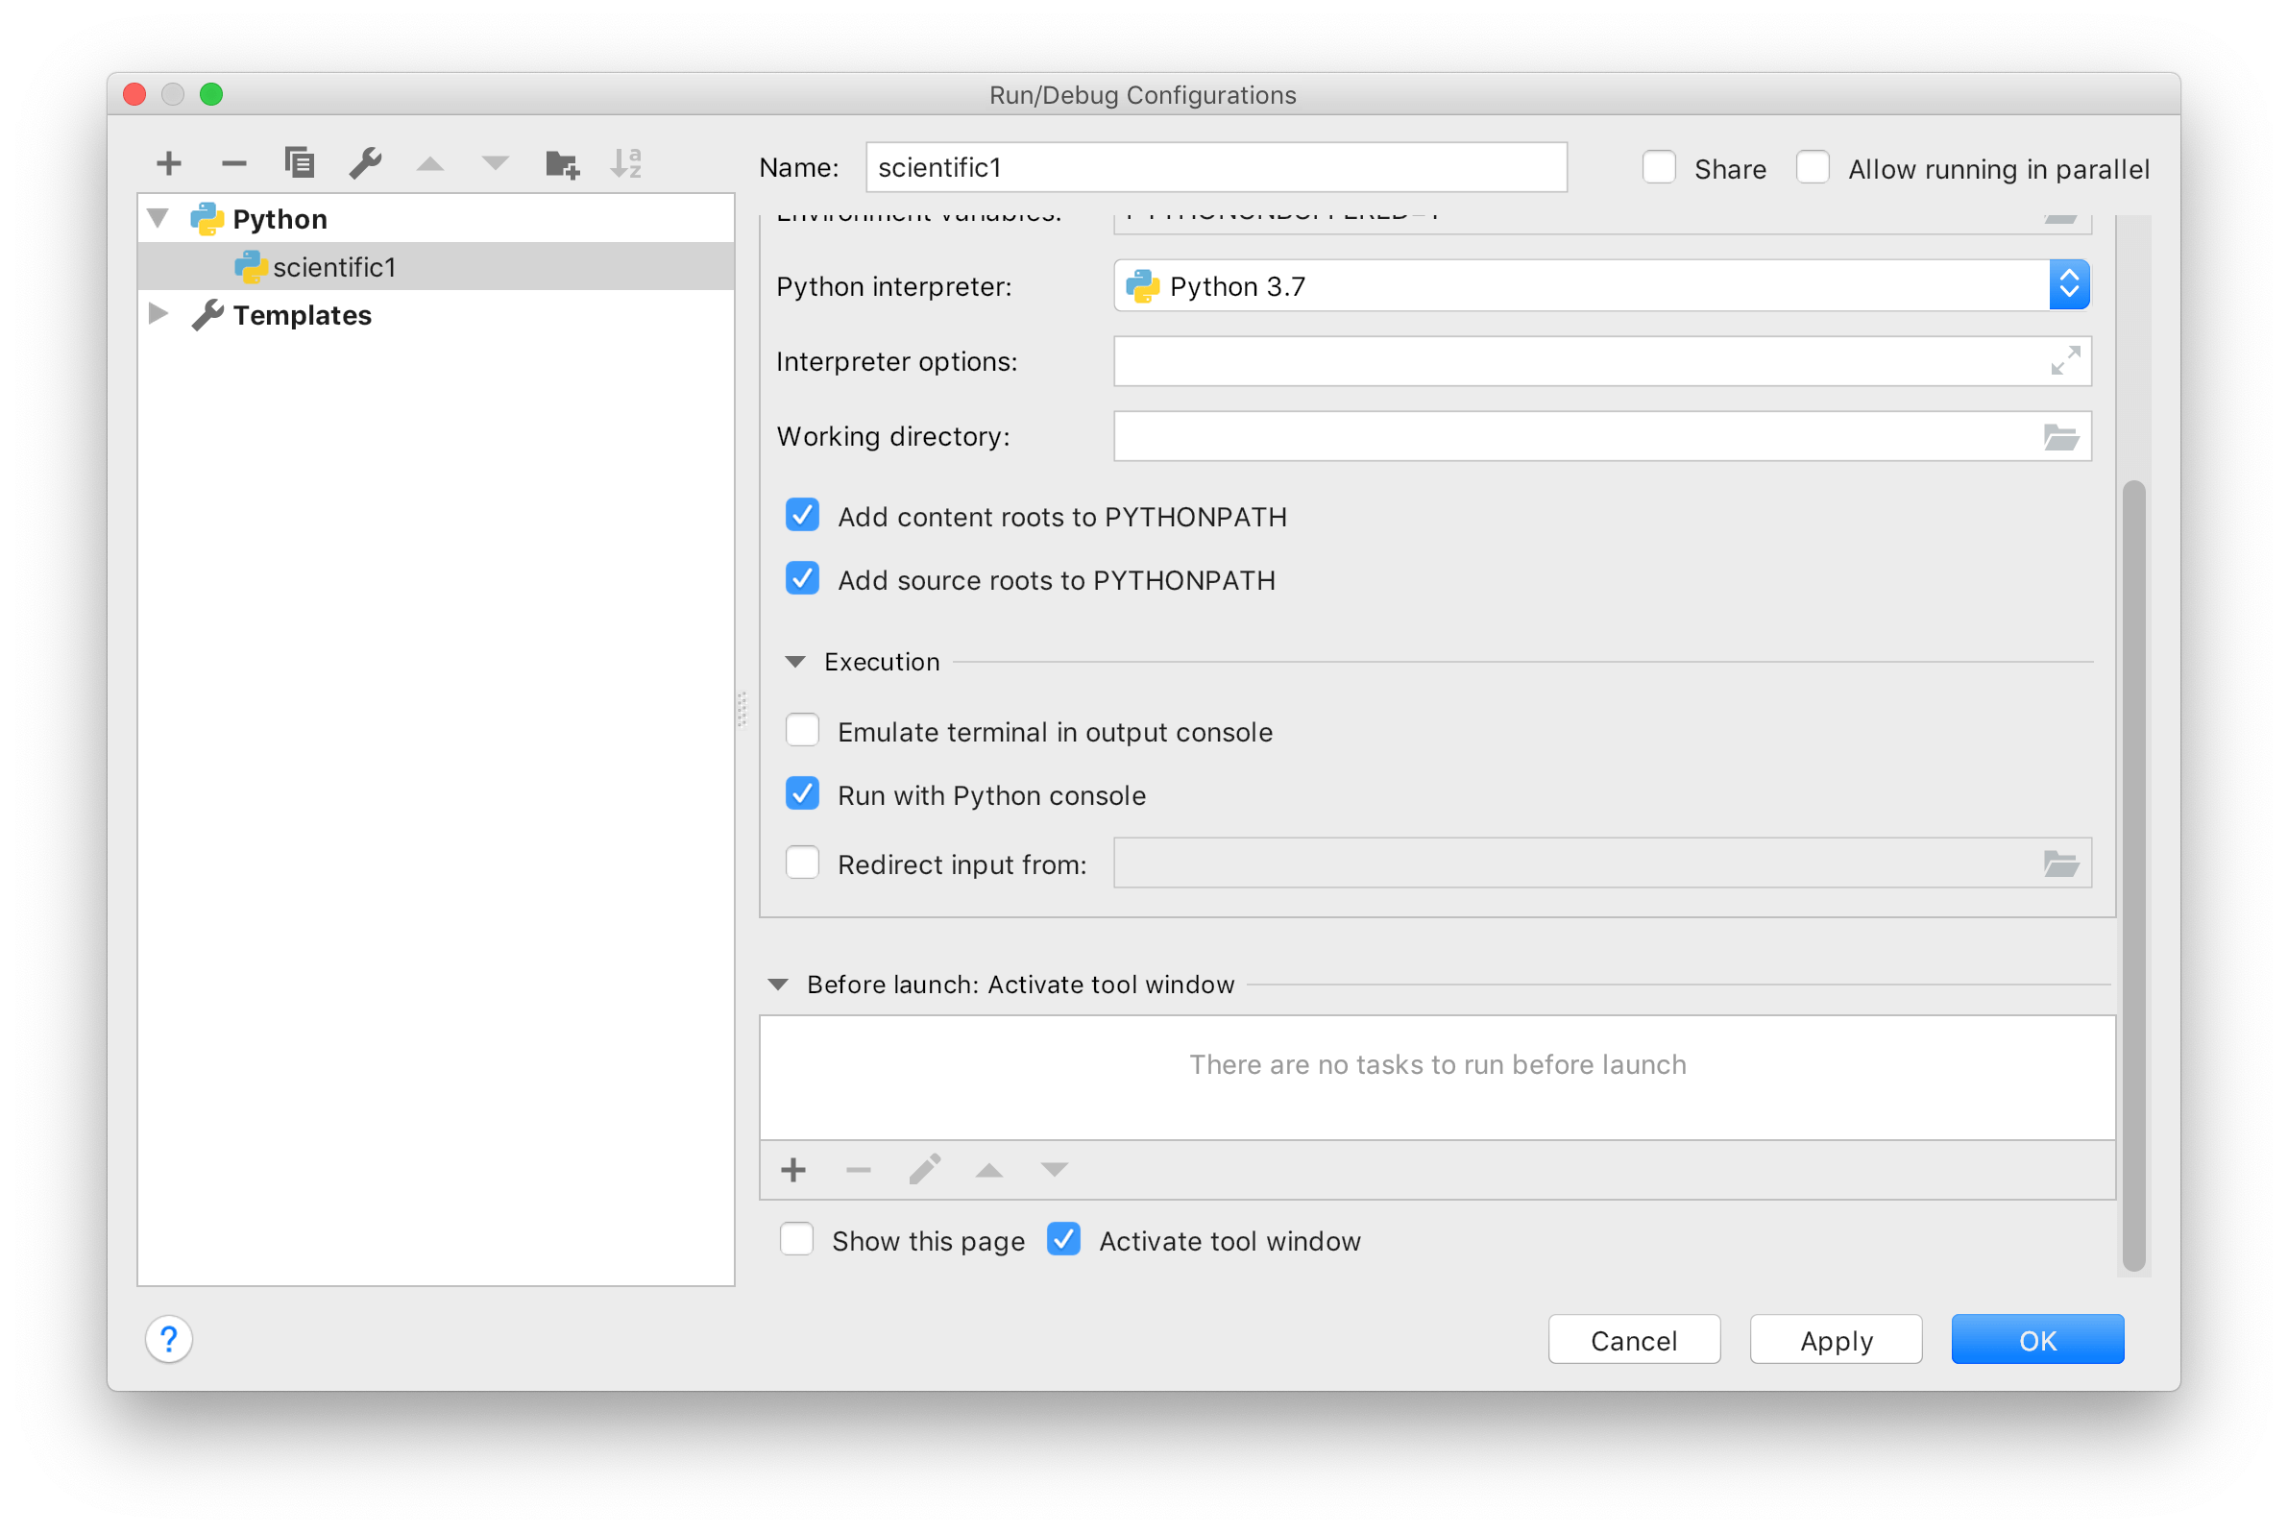The height and width of the screenshot is (1533, 2288).
Task: Check the Show this page option
Action: (797, 1241)
